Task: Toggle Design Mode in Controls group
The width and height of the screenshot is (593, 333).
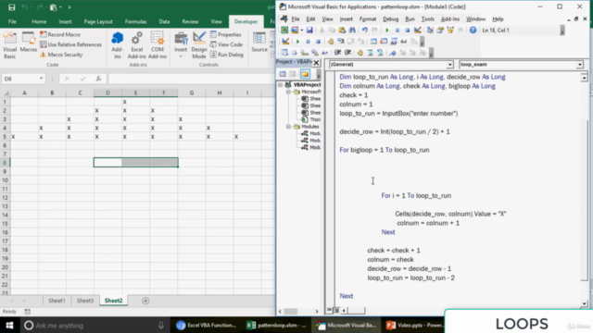Action: [x=199, y=45]
